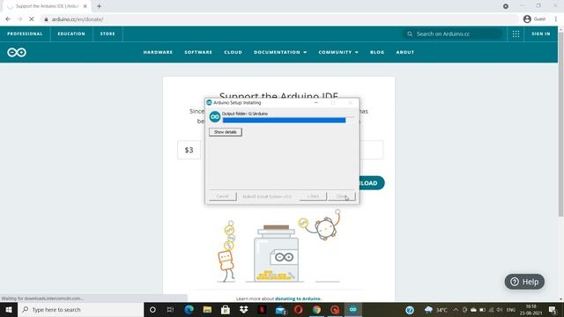
Task: Expand the Documentation dropdown menu
Action: pos(280,53)
